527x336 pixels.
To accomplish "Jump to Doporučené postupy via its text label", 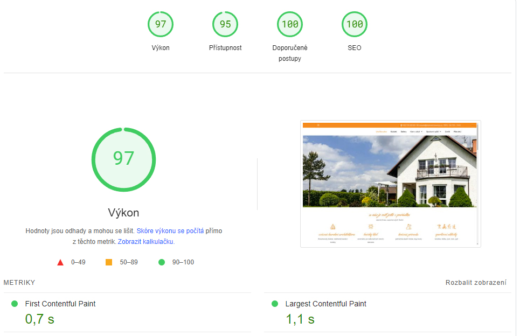I will [290, 53].
